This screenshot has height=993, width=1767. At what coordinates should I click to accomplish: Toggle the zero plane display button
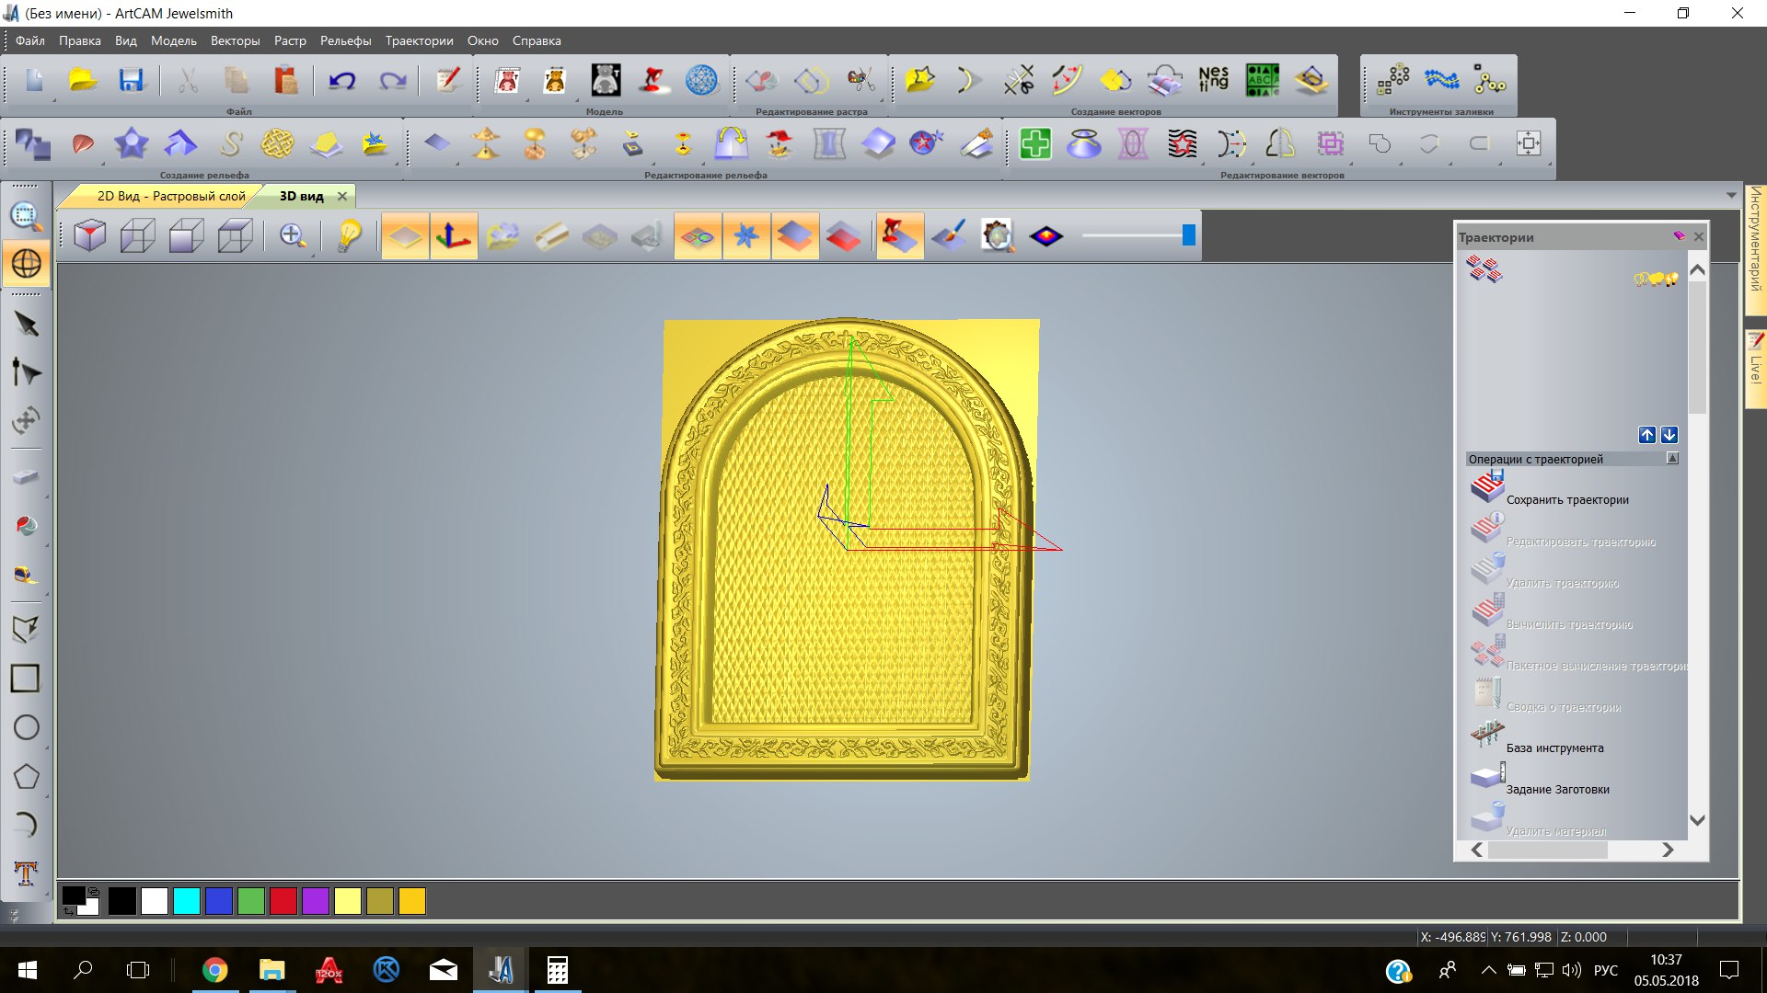coord(405,236)
